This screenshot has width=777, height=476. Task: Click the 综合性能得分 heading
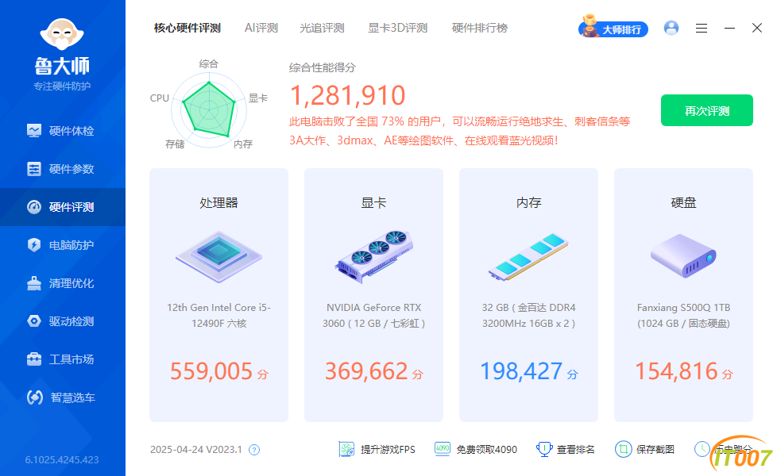[322, 67]
